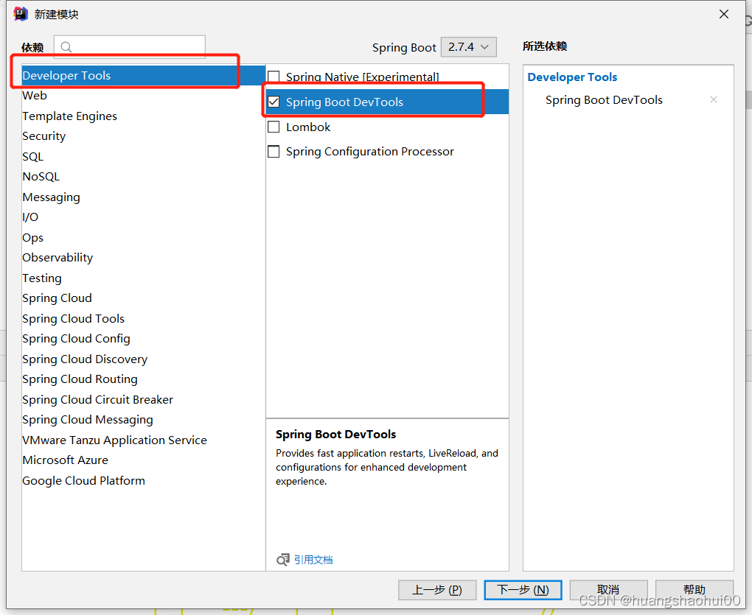Click the reference document icon beside 引用文档

click(282, 560)
